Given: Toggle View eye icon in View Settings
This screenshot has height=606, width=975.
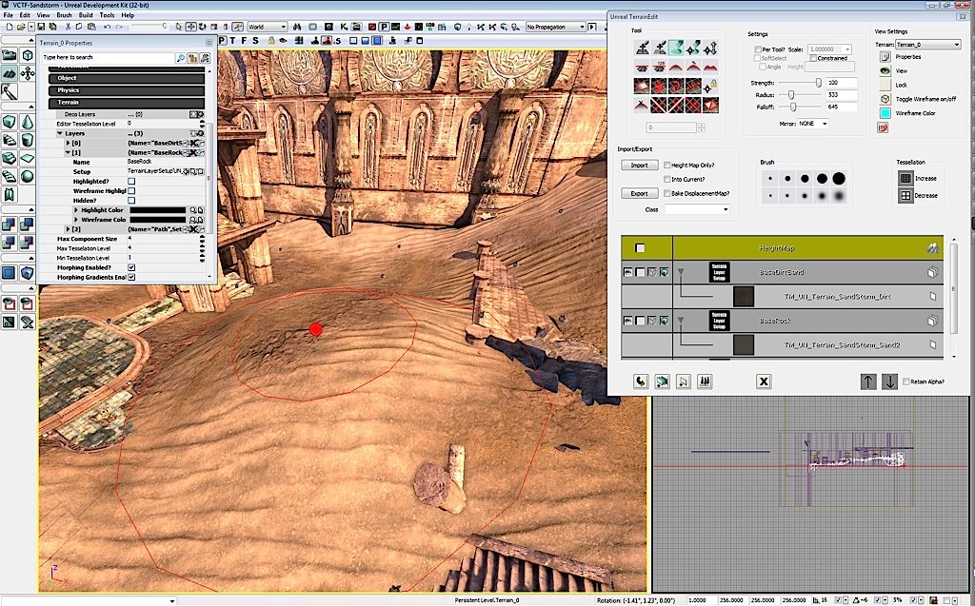Looking at the screenshot, I should point(885,70).
